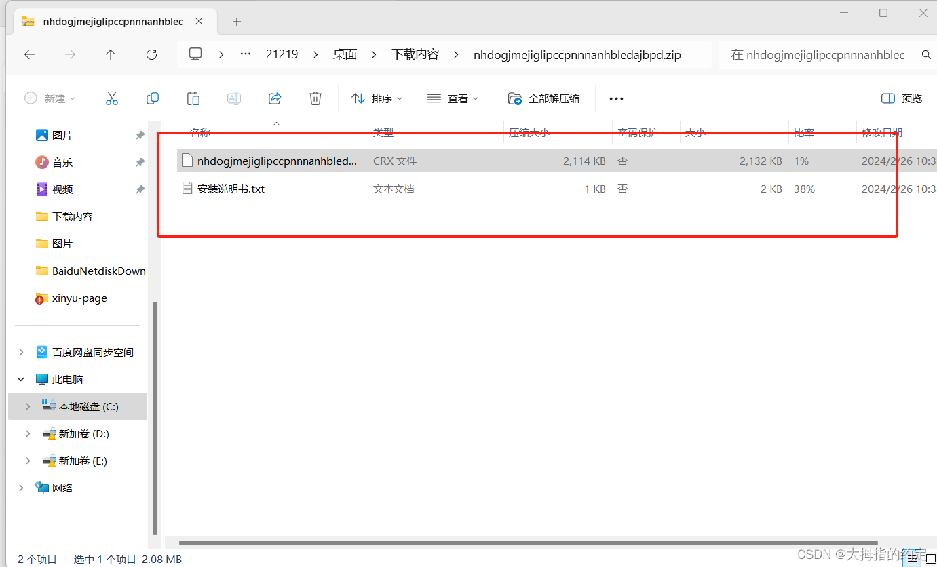Open 音乐 in sidebar
The image size is (937, 567).
coord(62,163)
